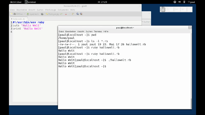Open the clock showing Mi 17:29
The height and width of the screenshot is (115, 205).
102,2
